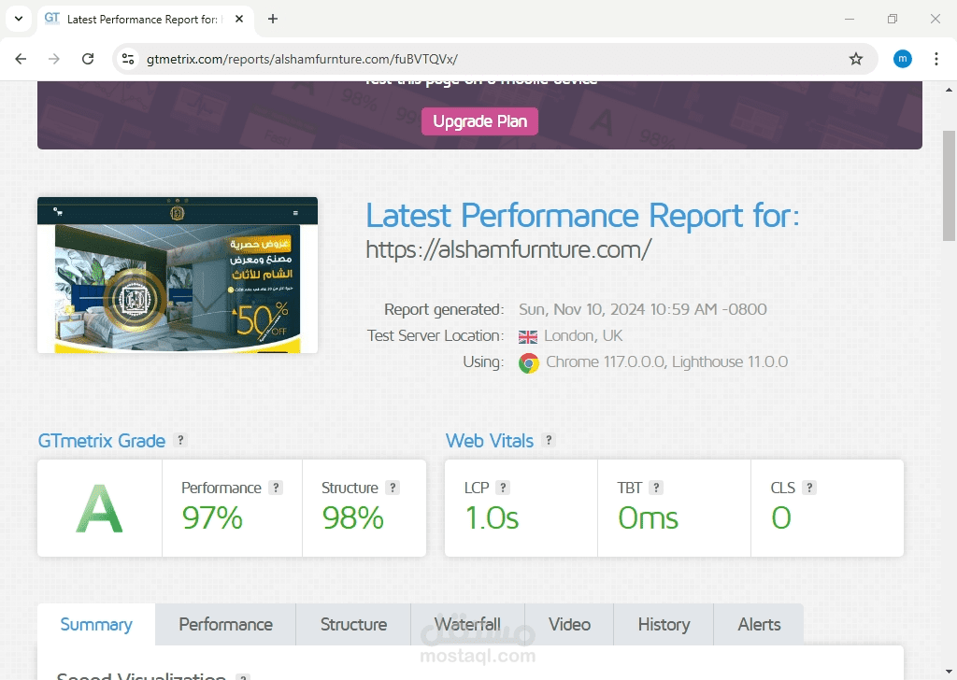Click the GTmetrix Grade heading

(101, 440)
